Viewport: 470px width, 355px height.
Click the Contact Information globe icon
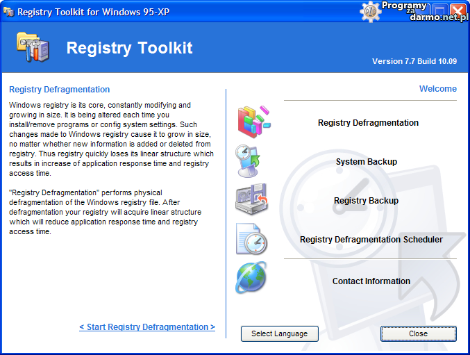click(x=251, y=278)
